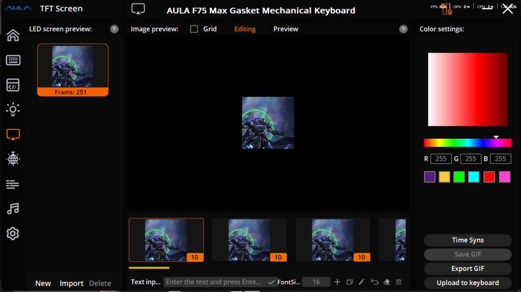Viewport: 521px width, 292px height.
Task: Select the TFT Screen sidebar icon
Action: [x=13, y=134]
